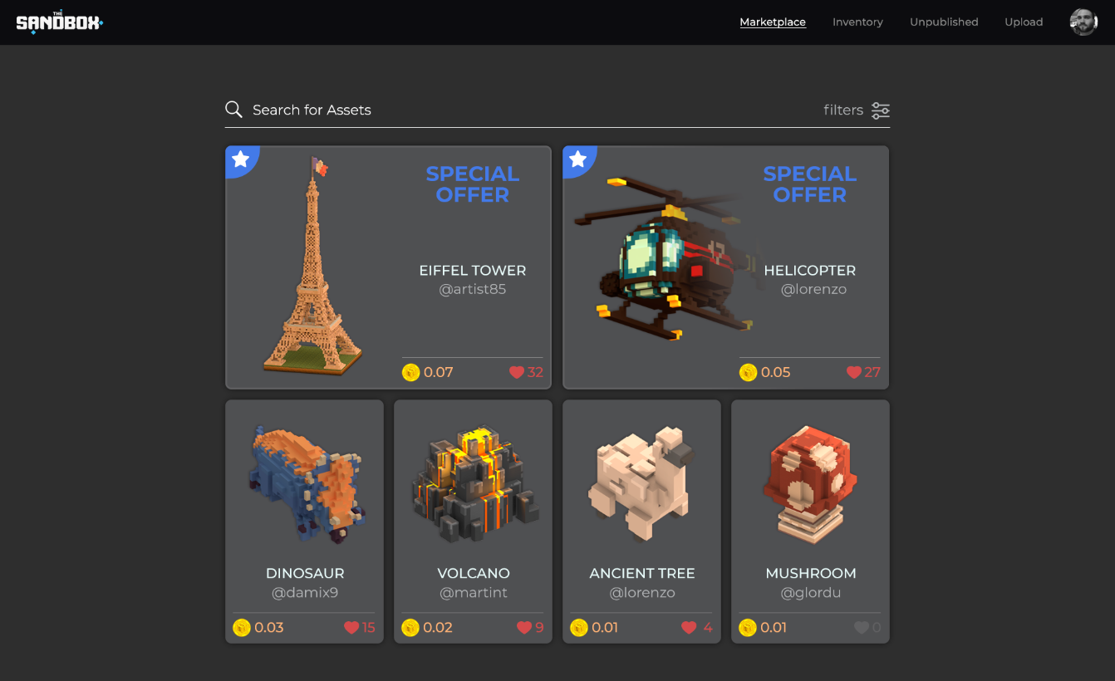Click the DINOSAUR title

click(x=305, y=574)
